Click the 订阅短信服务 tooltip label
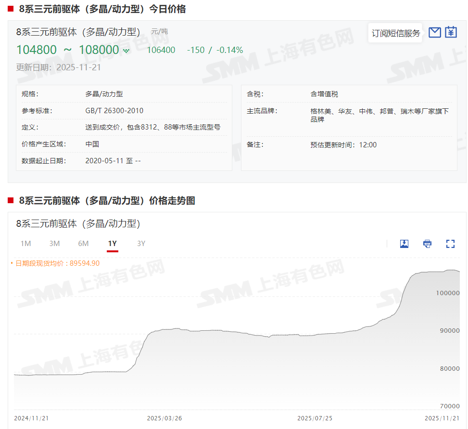Screen dimensions: 468x429 coord(395,33)
